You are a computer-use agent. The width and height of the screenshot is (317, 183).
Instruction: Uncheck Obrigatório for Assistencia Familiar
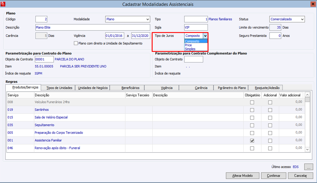tap(252, 141)
